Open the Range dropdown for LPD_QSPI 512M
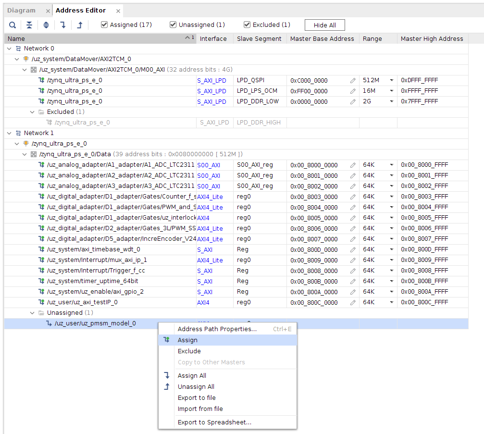The height and width of the screenshot is (434, 484). point(391,80)
